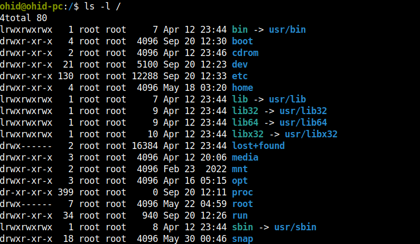Select the boot directory entry

pos(242,41)
